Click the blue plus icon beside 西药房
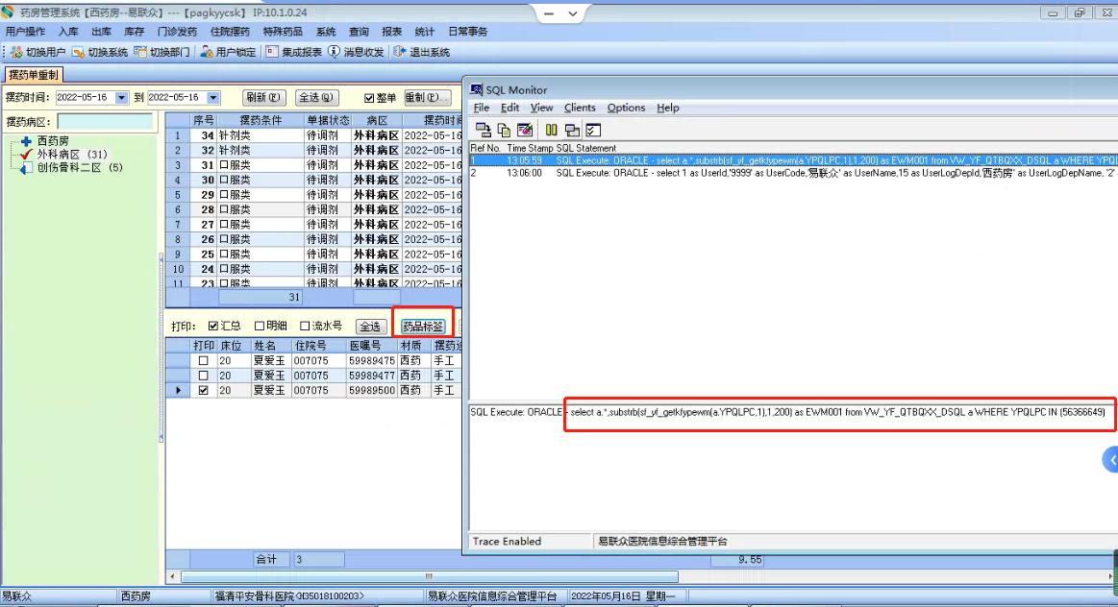 26,141
